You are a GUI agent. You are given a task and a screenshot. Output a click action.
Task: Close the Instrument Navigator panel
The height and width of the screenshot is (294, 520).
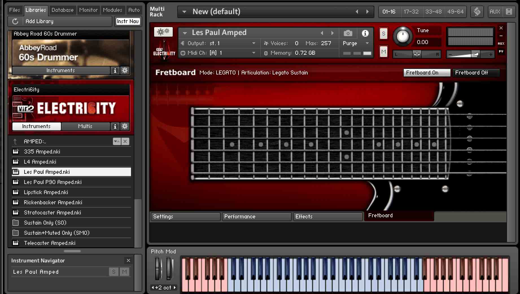(128, 260)
